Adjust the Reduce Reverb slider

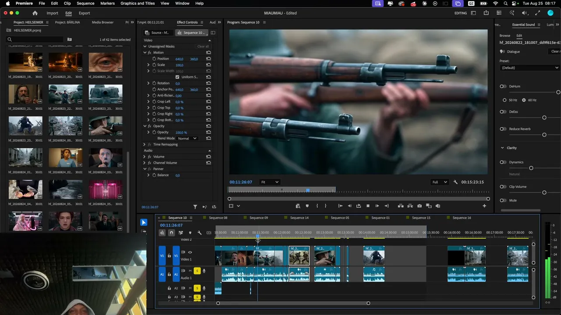click(544, 135)
